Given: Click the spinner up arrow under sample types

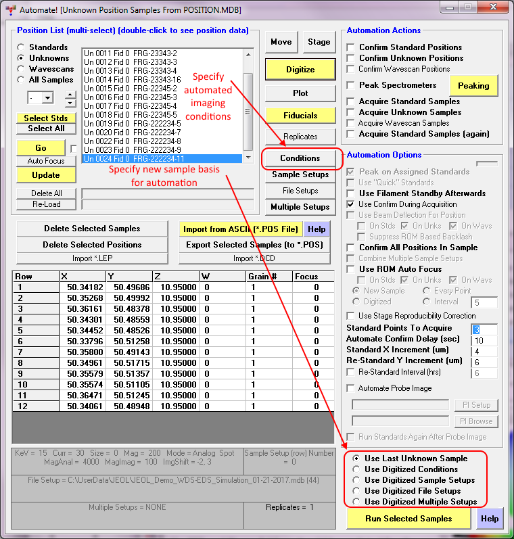Looking at the screenshot, I should pyautogui.click(x=70, y=94).
